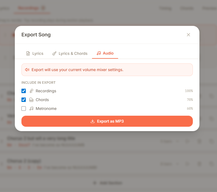Screen dimensions: 217x192
Task: Click download icon on Export button
Action: 93,121
